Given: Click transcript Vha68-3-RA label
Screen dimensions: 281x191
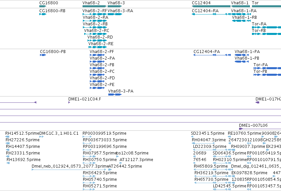Looking at the screenshot, I should pos(121,11).
